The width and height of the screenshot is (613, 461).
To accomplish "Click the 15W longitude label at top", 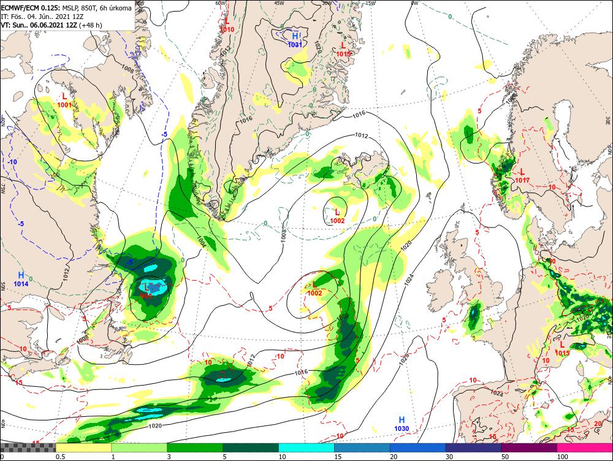I will (370, 3).
